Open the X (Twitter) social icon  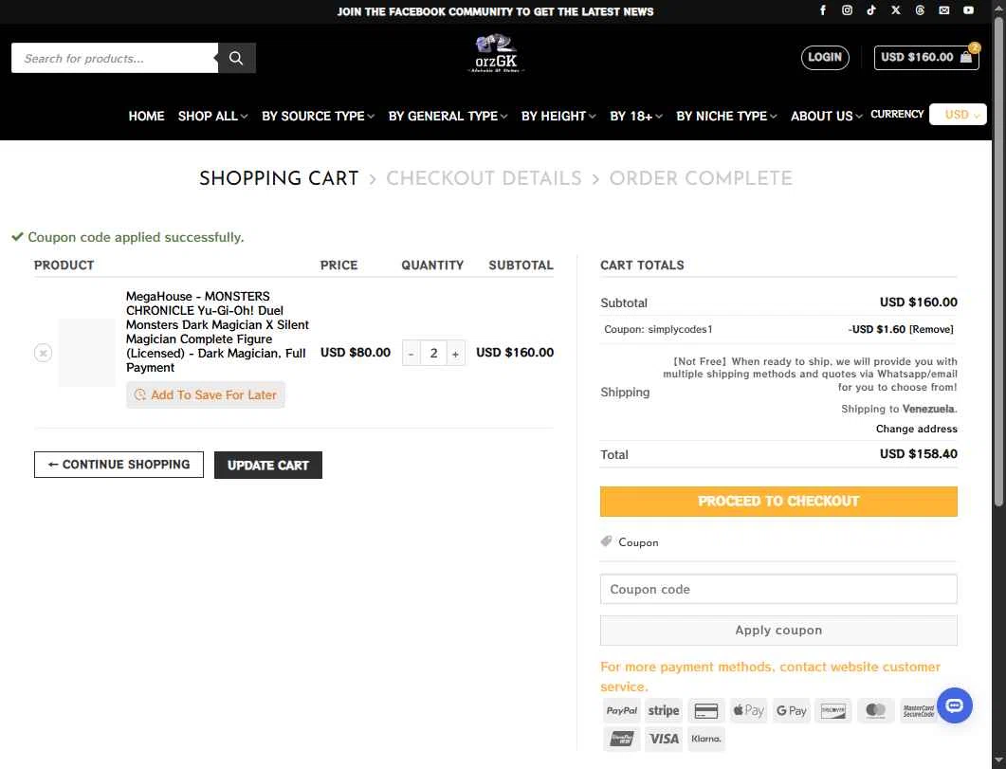click(x=896, y=10)
